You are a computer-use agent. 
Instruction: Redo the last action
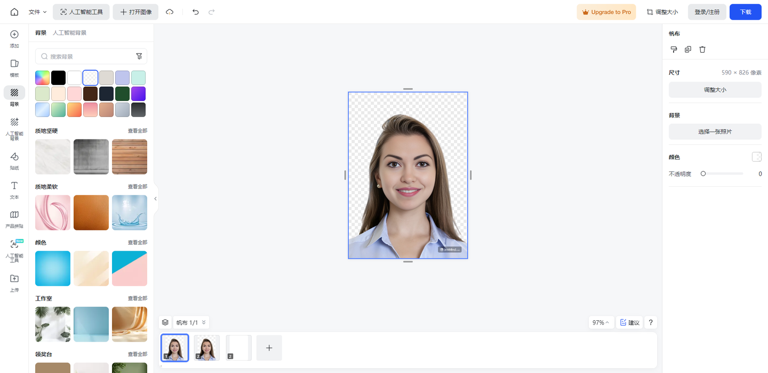[x=212, y=12]
